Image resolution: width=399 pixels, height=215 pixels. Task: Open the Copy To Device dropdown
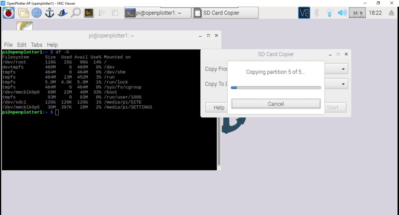[343, 84]
